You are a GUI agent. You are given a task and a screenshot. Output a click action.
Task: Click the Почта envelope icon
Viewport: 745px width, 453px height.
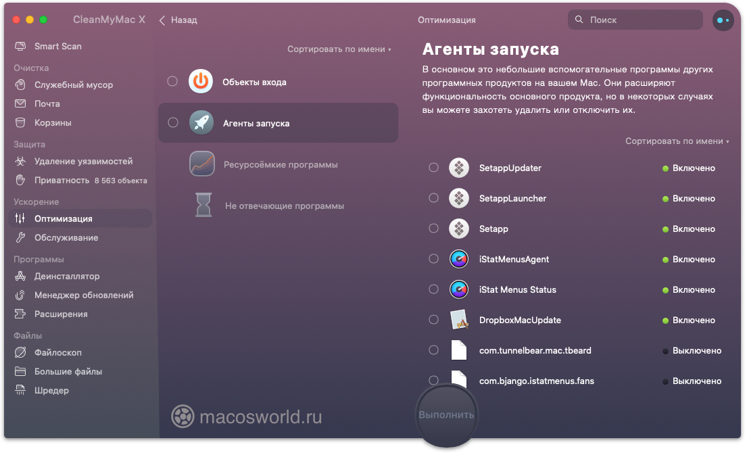pos(20,103)
